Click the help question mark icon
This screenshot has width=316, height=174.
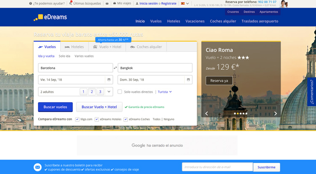tap(31, 3)
